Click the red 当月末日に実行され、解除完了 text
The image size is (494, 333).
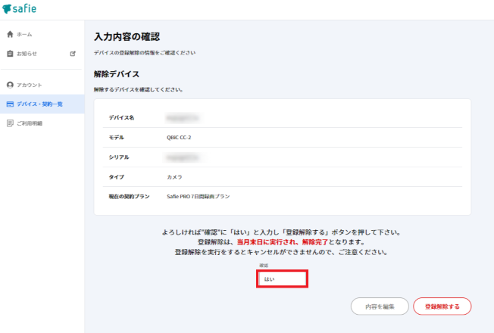pos(283,242)
